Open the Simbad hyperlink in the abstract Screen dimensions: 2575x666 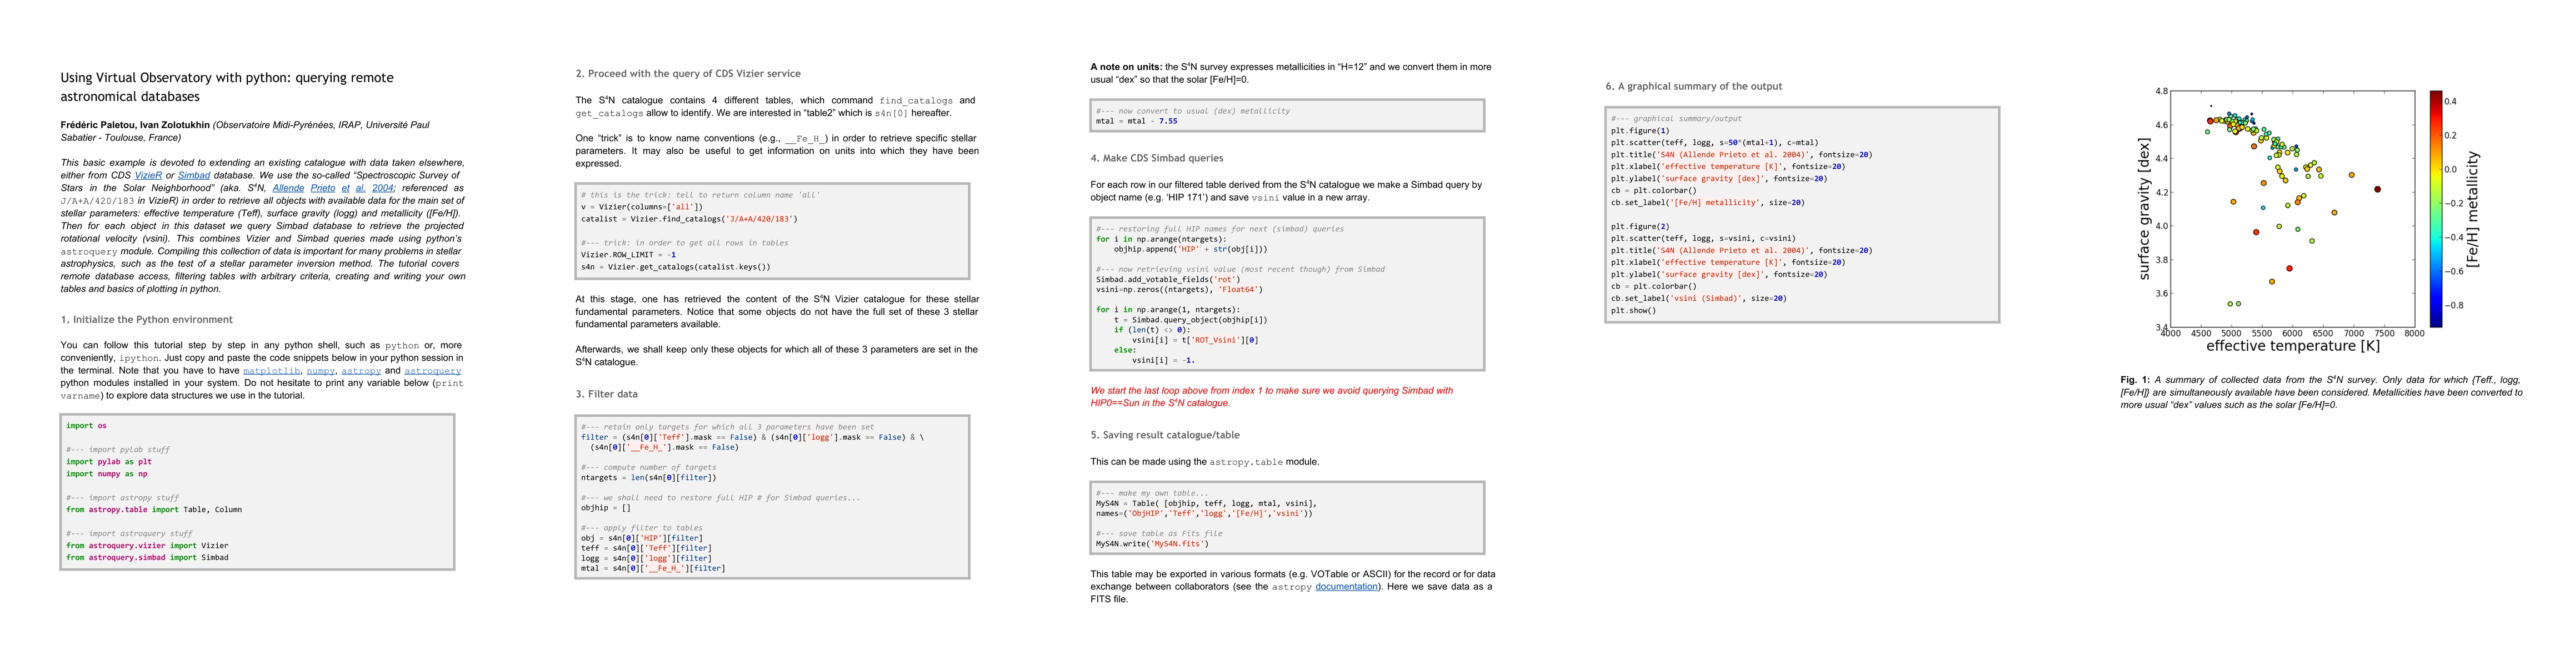[194, 176]
